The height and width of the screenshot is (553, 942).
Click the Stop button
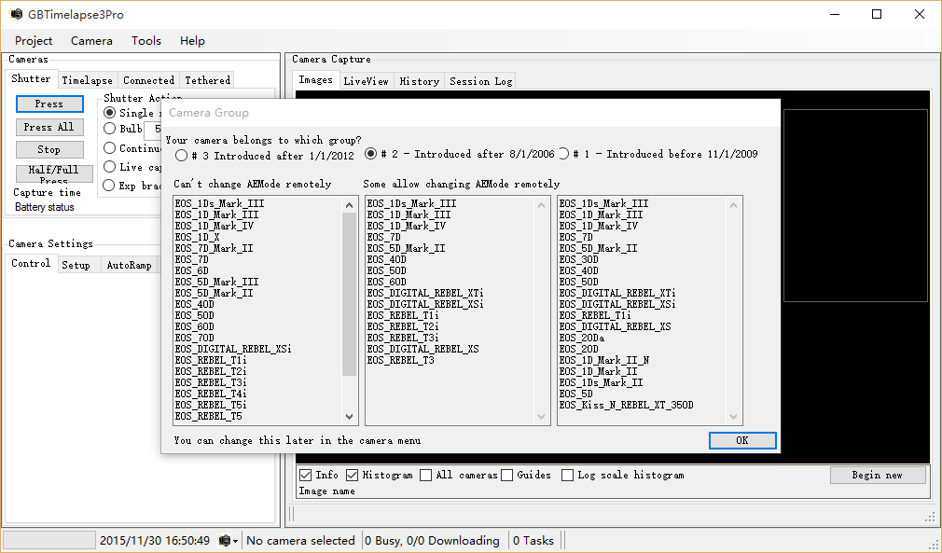[x=49, y=149]
